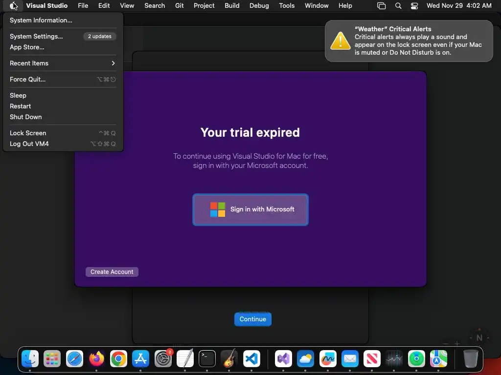Screen dimensions: 501x375
Task: Open Stocks app in the dock
Action: (394, 359)
